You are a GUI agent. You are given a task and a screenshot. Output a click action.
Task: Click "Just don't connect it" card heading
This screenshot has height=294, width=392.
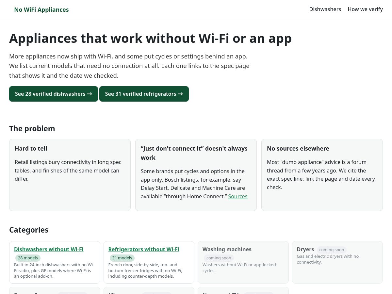[x=194, y=153]
